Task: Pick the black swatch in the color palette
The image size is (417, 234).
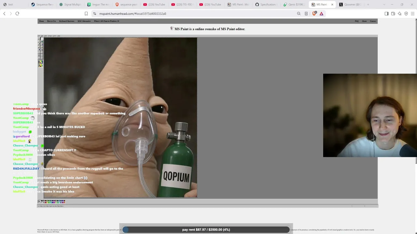Action: [x=42, y=201]
